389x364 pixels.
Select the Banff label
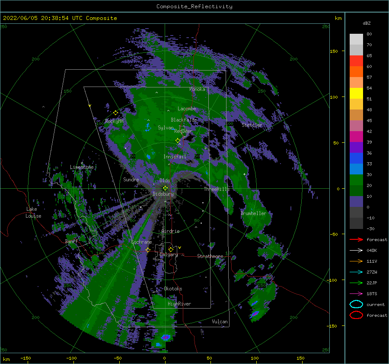[x=71, y=241]
